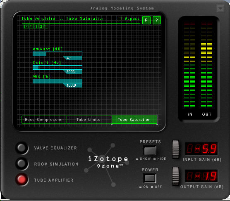Click the Input Gain LED display -5.9

[201, 149]
